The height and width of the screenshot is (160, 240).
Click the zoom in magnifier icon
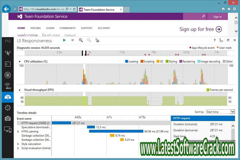click(81, 40)
